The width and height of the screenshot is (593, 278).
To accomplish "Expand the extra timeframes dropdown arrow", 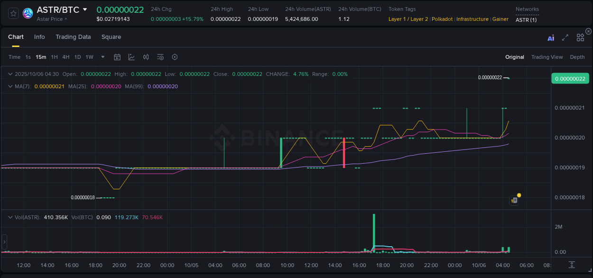I will [102, 56].
